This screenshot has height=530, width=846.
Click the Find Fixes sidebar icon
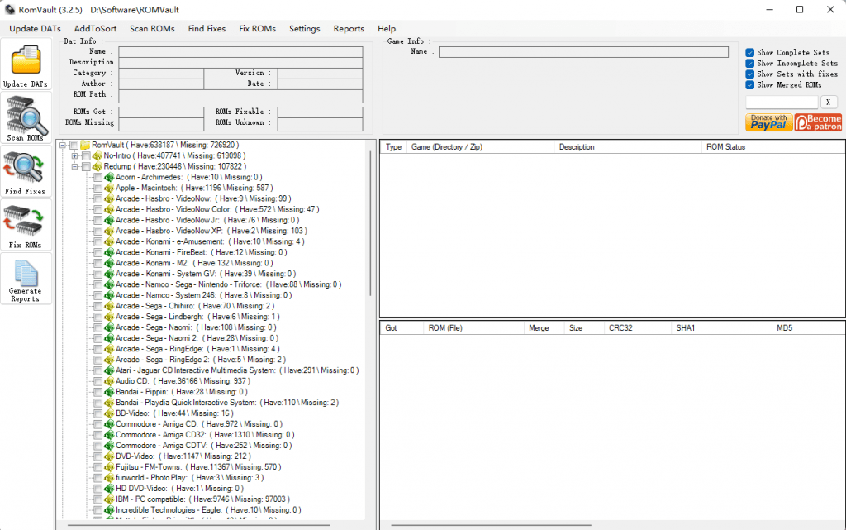pyautogui.click(x=25, y=168)
